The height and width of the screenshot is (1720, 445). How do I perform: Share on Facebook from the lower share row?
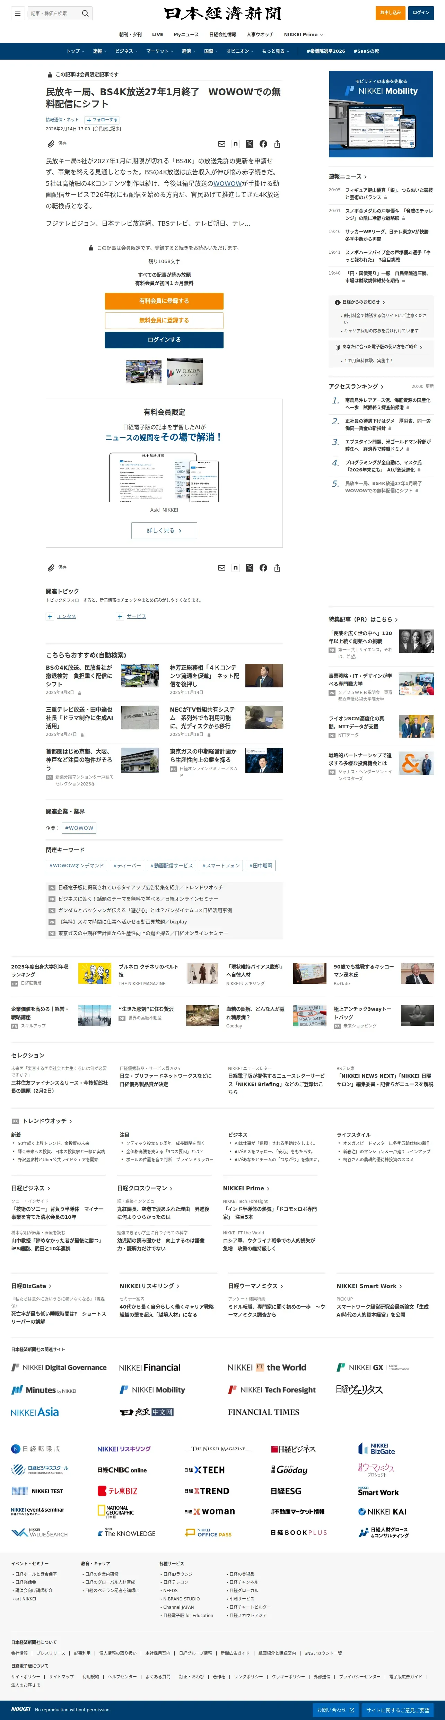click(263, 567)
